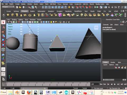Image resolution: width=127 pixels, height=95 pixels.
Task: Toggle smooth shade all in viewport toolbar
Action: [44, 22]
